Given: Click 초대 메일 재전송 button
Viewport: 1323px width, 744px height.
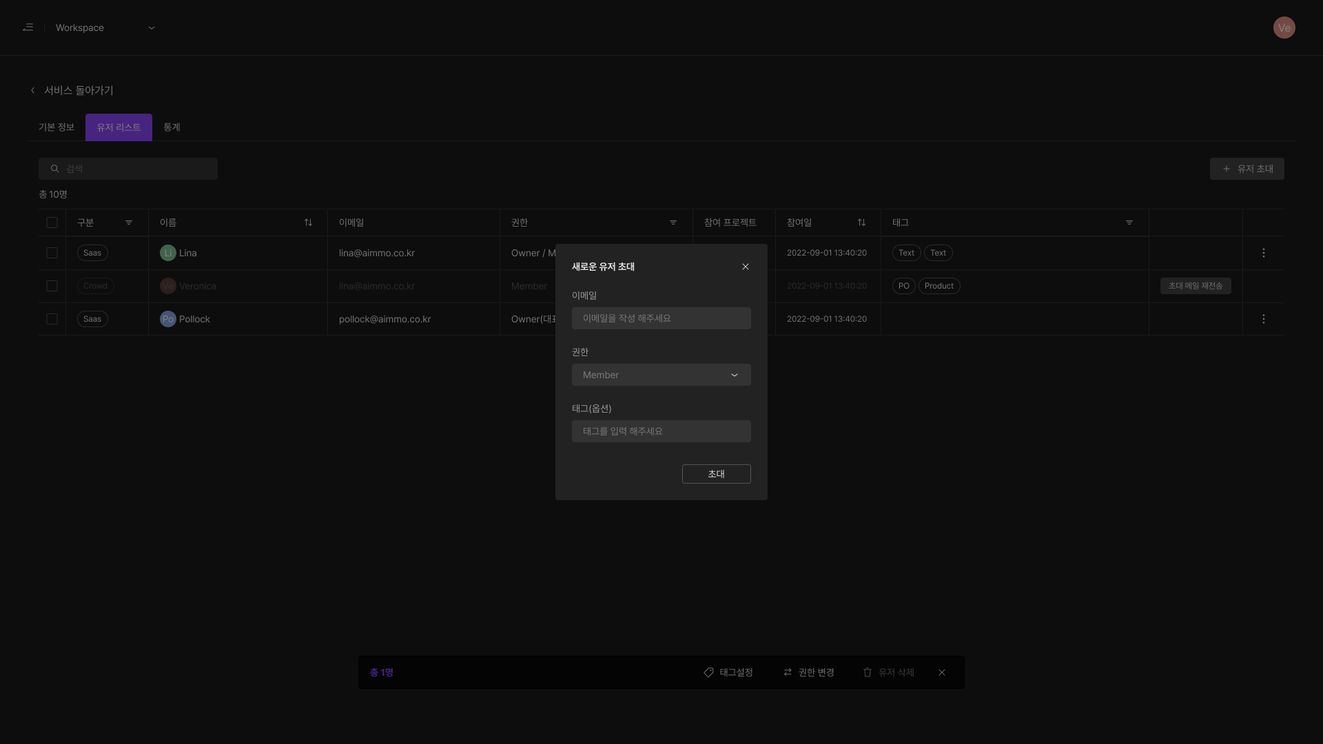Looking at the screenshot, I should point(1196,286).
